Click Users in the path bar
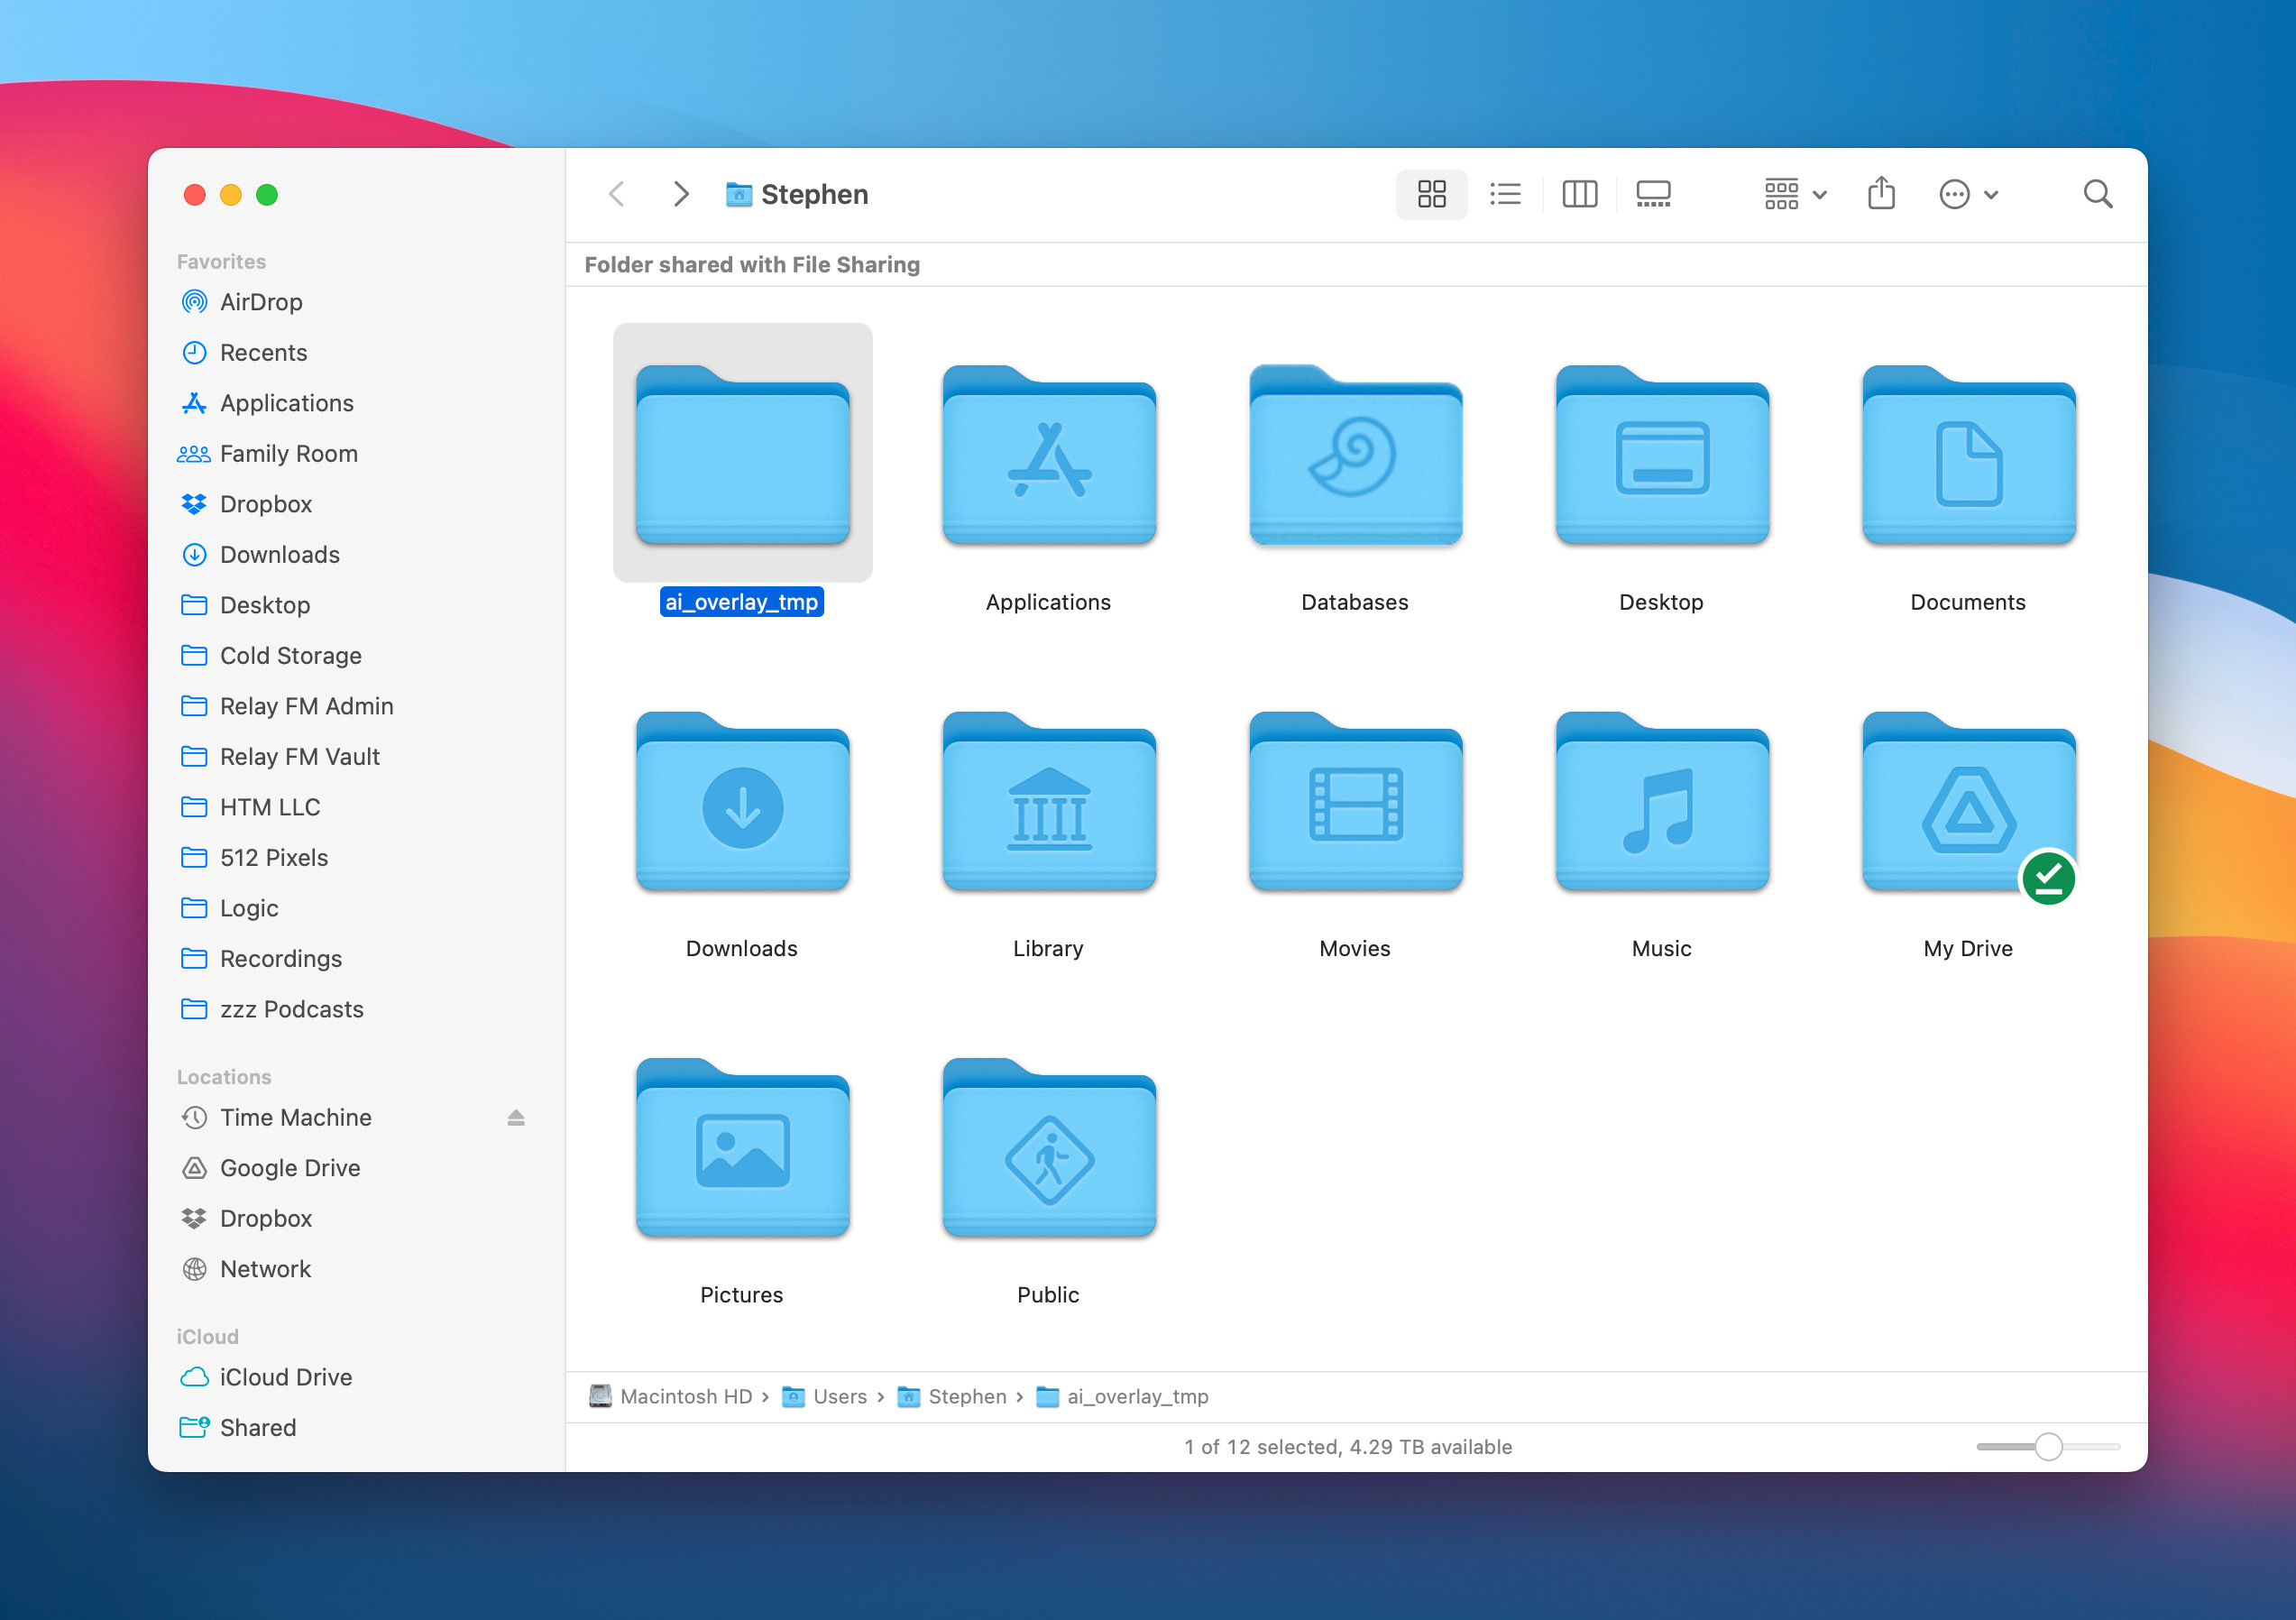This screenshot has width=2296, height=1620. [824, 1396]
